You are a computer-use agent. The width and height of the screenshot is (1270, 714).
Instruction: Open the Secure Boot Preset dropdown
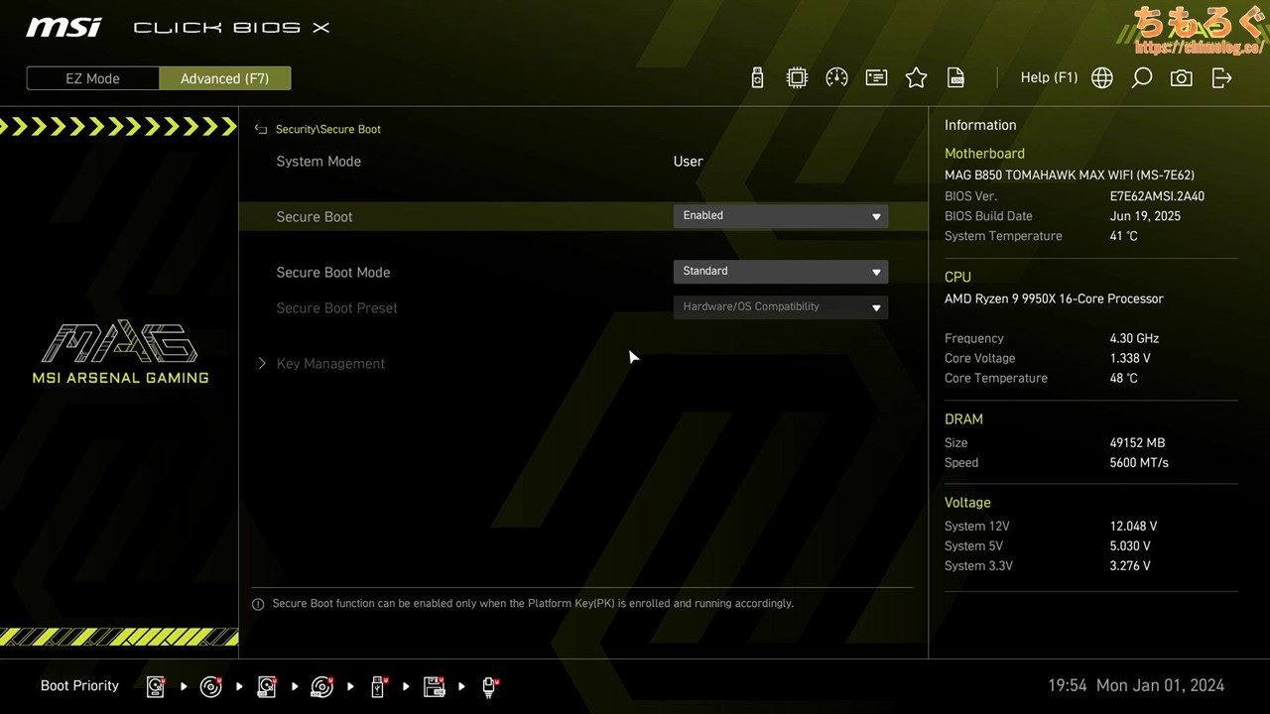[x=780, y=307]
